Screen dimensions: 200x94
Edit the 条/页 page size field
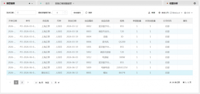(36, 83)
